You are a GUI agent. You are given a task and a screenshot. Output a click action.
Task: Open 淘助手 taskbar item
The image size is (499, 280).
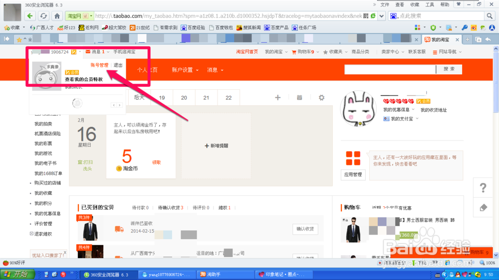[226, 275]
